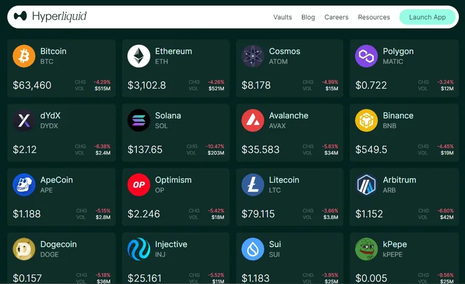Screen dimensions: 465x284
Task: Open the Careers page
Action: click(336, 17)
